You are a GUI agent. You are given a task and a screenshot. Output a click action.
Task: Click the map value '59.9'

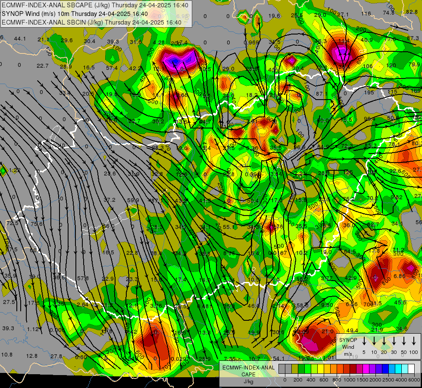point(133,200)
